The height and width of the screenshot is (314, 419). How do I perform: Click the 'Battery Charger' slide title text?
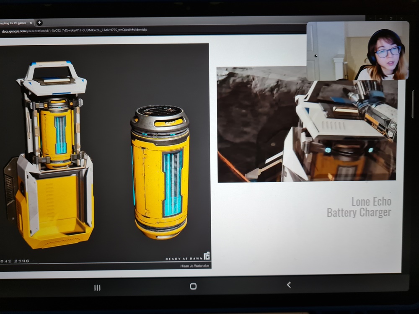359,213
